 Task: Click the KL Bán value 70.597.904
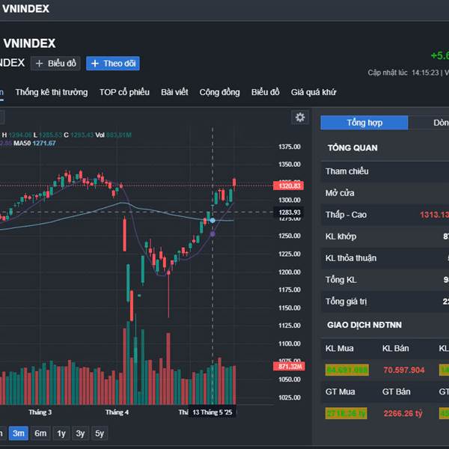click(404, 370)
